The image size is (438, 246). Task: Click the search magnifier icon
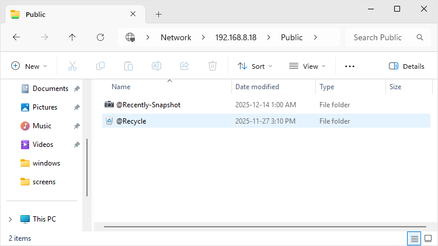(x=420, y=37)
